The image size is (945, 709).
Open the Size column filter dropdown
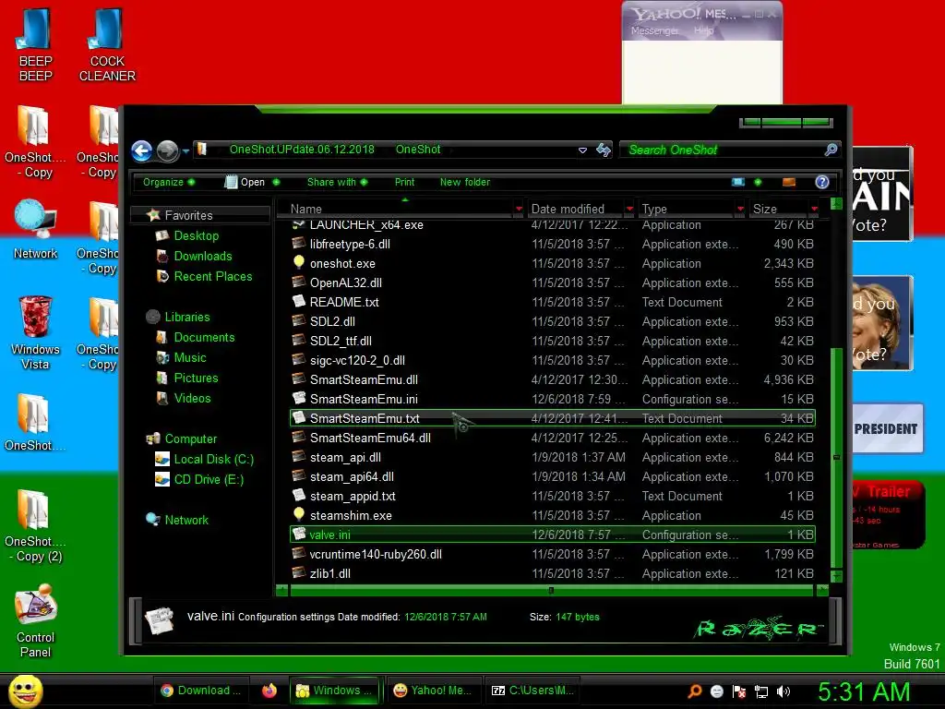tap(814, 210)
